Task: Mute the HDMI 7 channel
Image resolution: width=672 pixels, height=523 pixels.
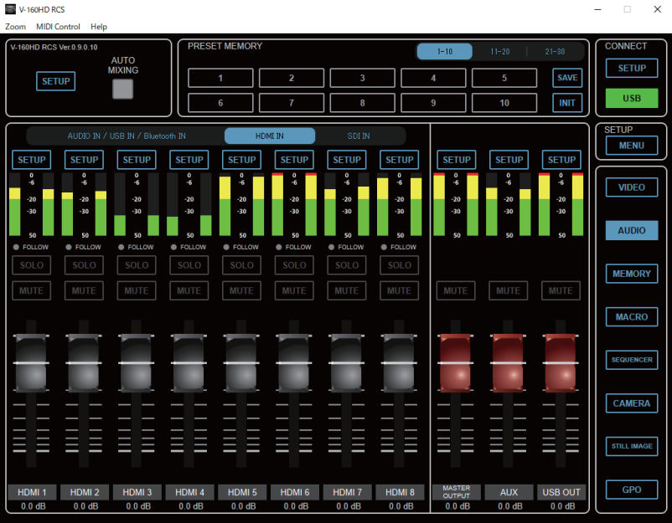Action: point(347,290)
